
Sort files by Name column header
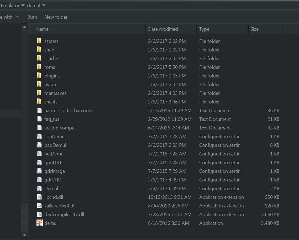pos(87,29)
